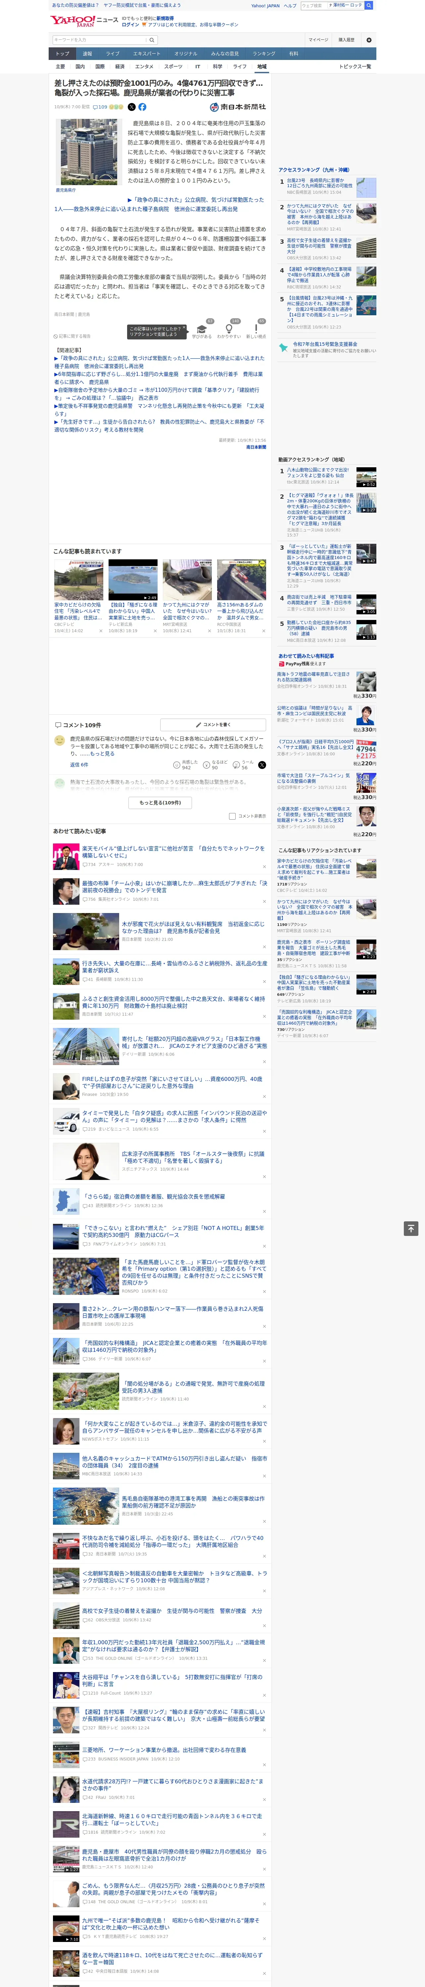
Task: Open トピックス一覧 link
Action: [355, 66]
